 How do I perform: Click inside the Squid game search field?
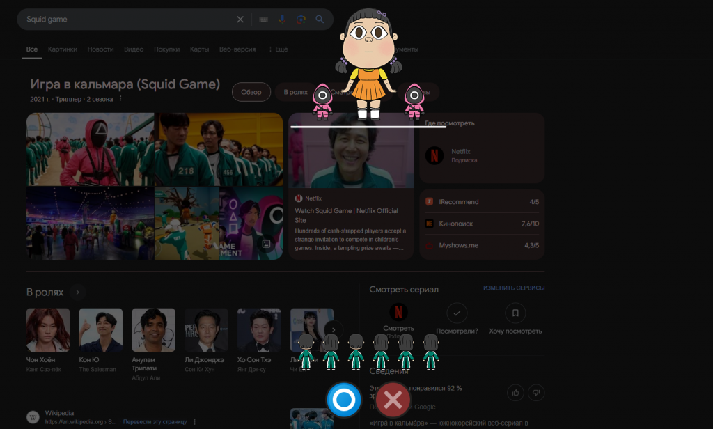tap(127, 19)
